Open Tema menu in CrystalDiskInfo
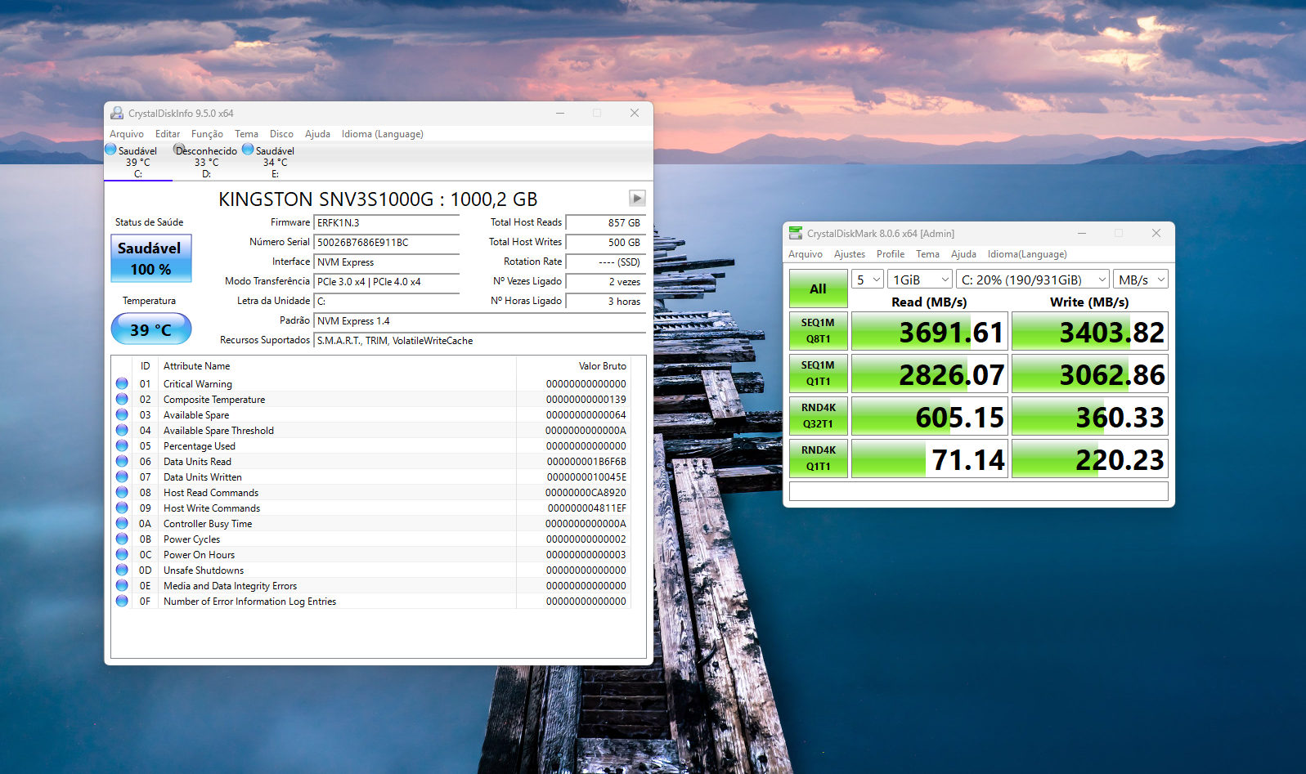 (246, 134)
